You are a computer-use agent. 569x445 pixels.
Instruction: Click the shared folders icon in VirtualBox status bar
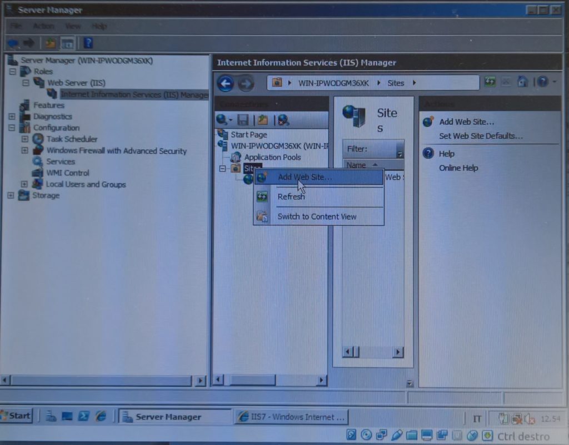[412, 435]
